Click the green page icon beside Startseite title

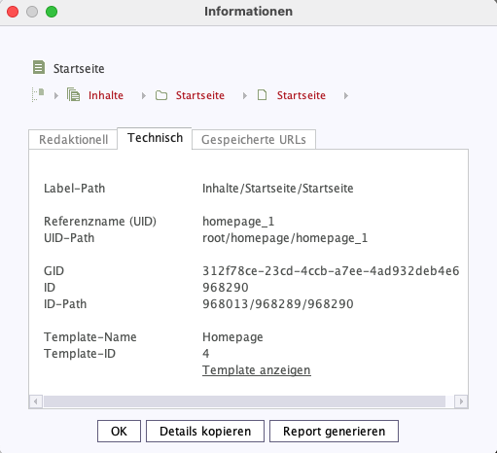[x=39, y=67]
